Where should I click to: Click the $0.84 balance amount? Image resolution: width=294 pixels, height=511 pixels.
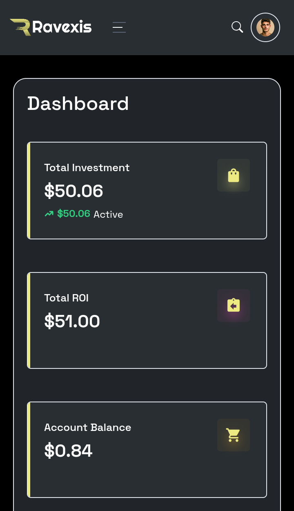coord(69,451)
